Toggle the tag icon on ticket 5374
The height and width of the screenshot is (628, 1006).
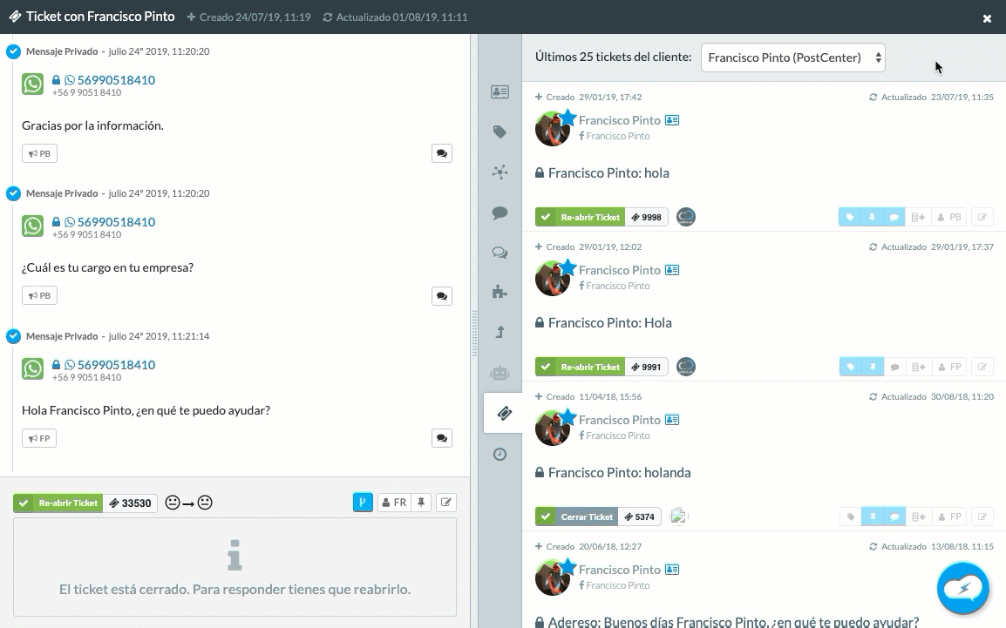[851, 517]
